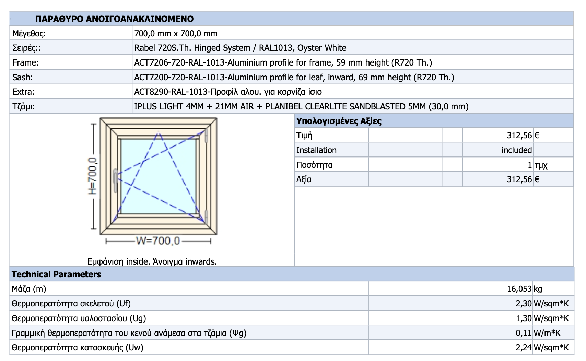Viewport: 586px width, 361px height.
Task: Select the Τιμή value 312,56
Action: point(519,135)
